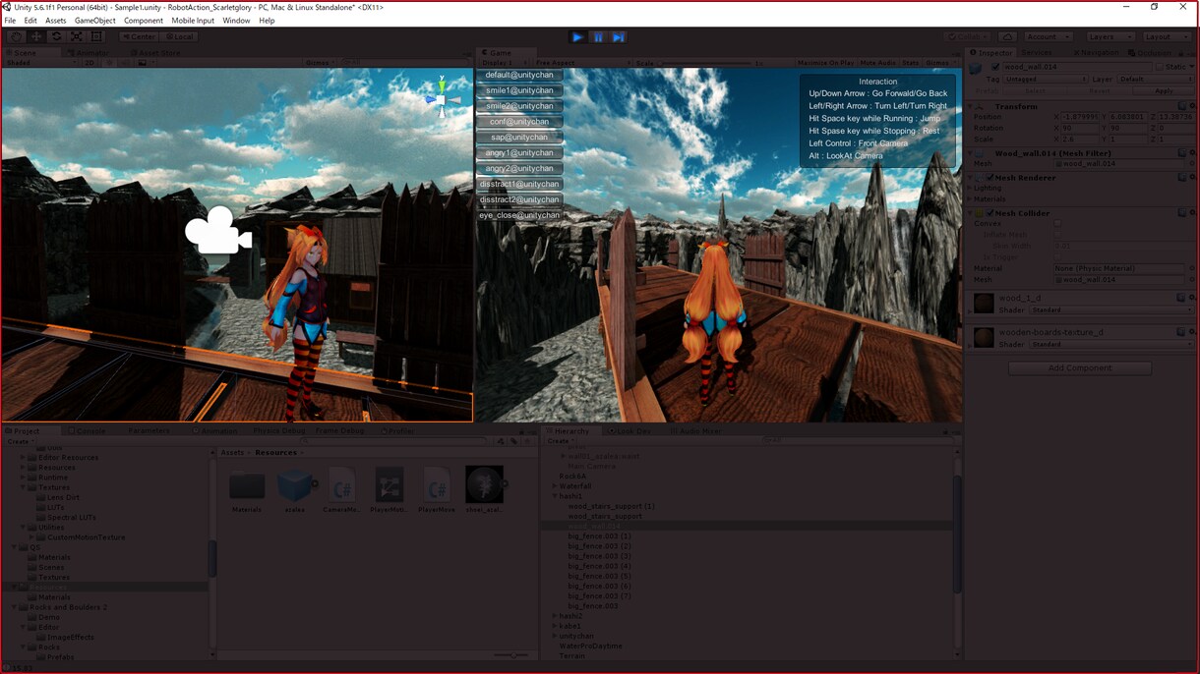Open the Assets menu
The image size is (1200, 674).
[55, 21]
